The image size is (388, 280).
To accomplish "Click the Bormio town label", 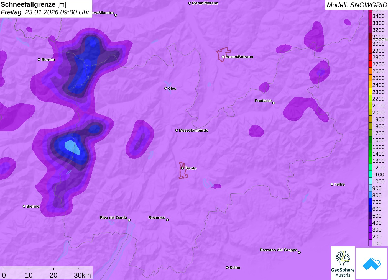I will (48, 60).
